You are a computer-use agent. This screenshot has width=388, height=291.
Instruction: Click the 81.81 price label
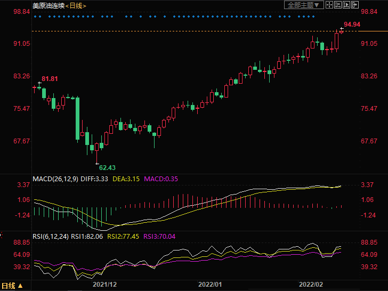click(x=50, y=79)
